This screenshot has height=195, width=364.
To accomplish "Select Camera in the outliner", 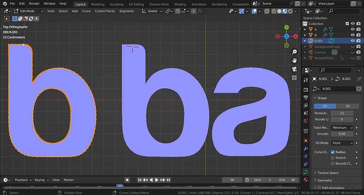I will pos(320,52).
